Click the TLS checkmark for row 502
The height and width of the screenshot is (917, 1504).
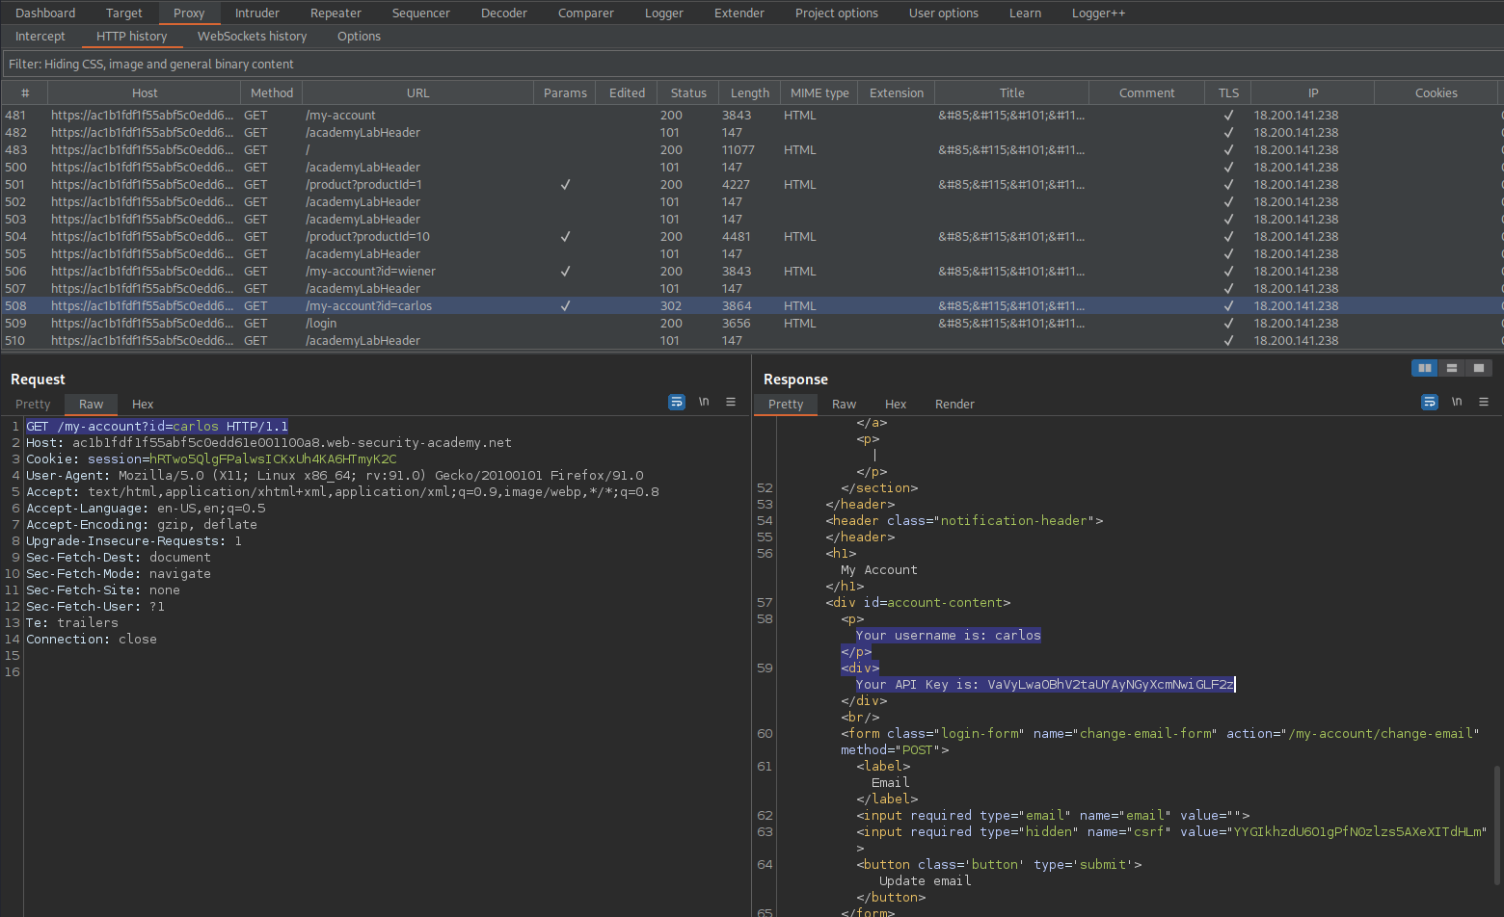click(1228, 201)
